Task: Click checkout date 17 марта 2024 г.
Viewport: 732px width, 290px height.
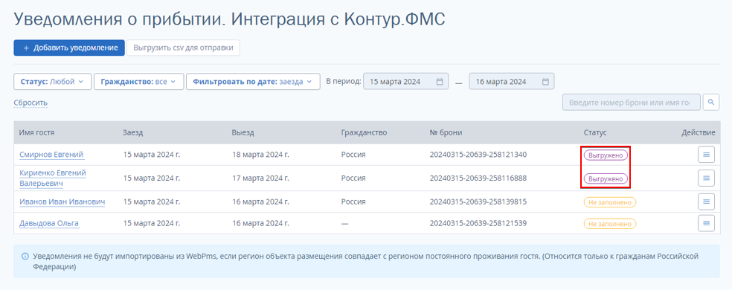Action: [x=260, y=178]
